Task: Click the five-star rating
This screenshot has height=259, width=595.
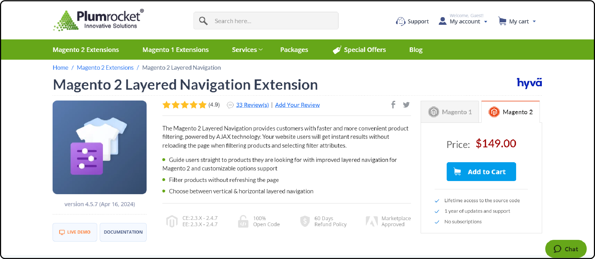Action: 184,105
